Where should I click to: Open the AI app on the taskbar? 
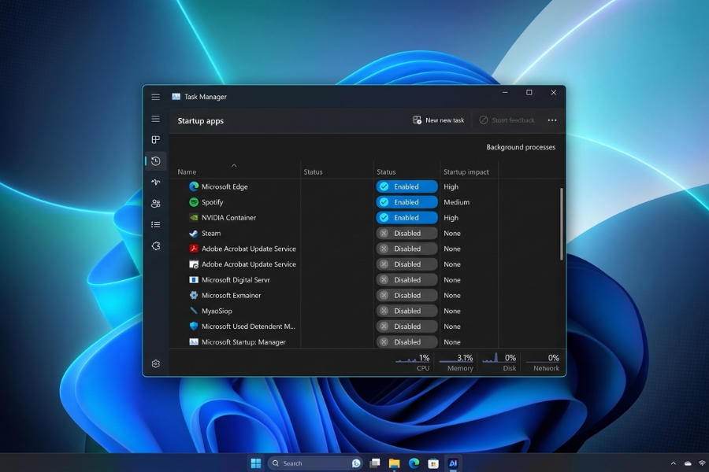click(x=453, y=463)
